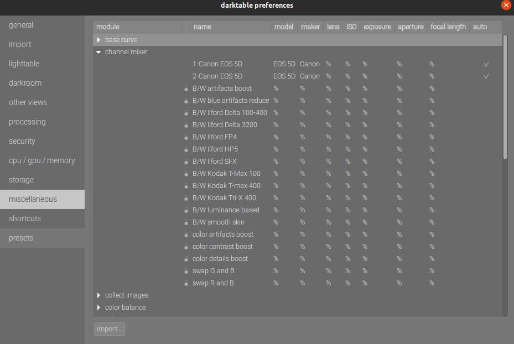The height and width of the screenshot is (344, 514).
Task: Expand the color balance module
Action: click(98, 307)
